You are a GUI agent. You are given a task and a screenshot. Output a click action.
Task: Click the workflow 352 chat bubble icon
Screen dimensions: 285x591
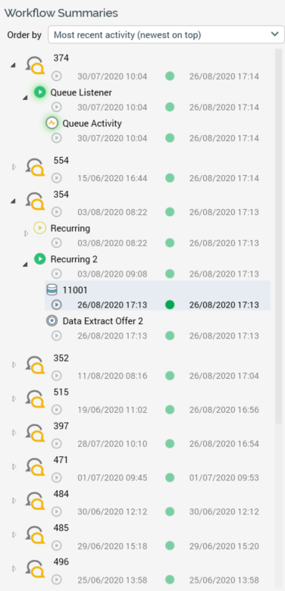click(36, 365)
